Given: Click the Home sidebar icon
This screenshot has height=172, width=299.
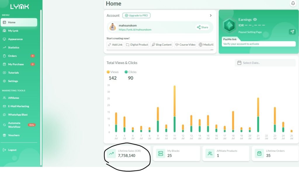Looking at the screenshot, I should click(x=4, y=22).
